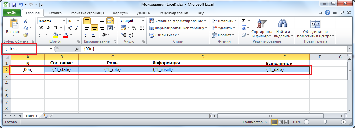Click Удалить button in Ячейки group

click(223, 28)
